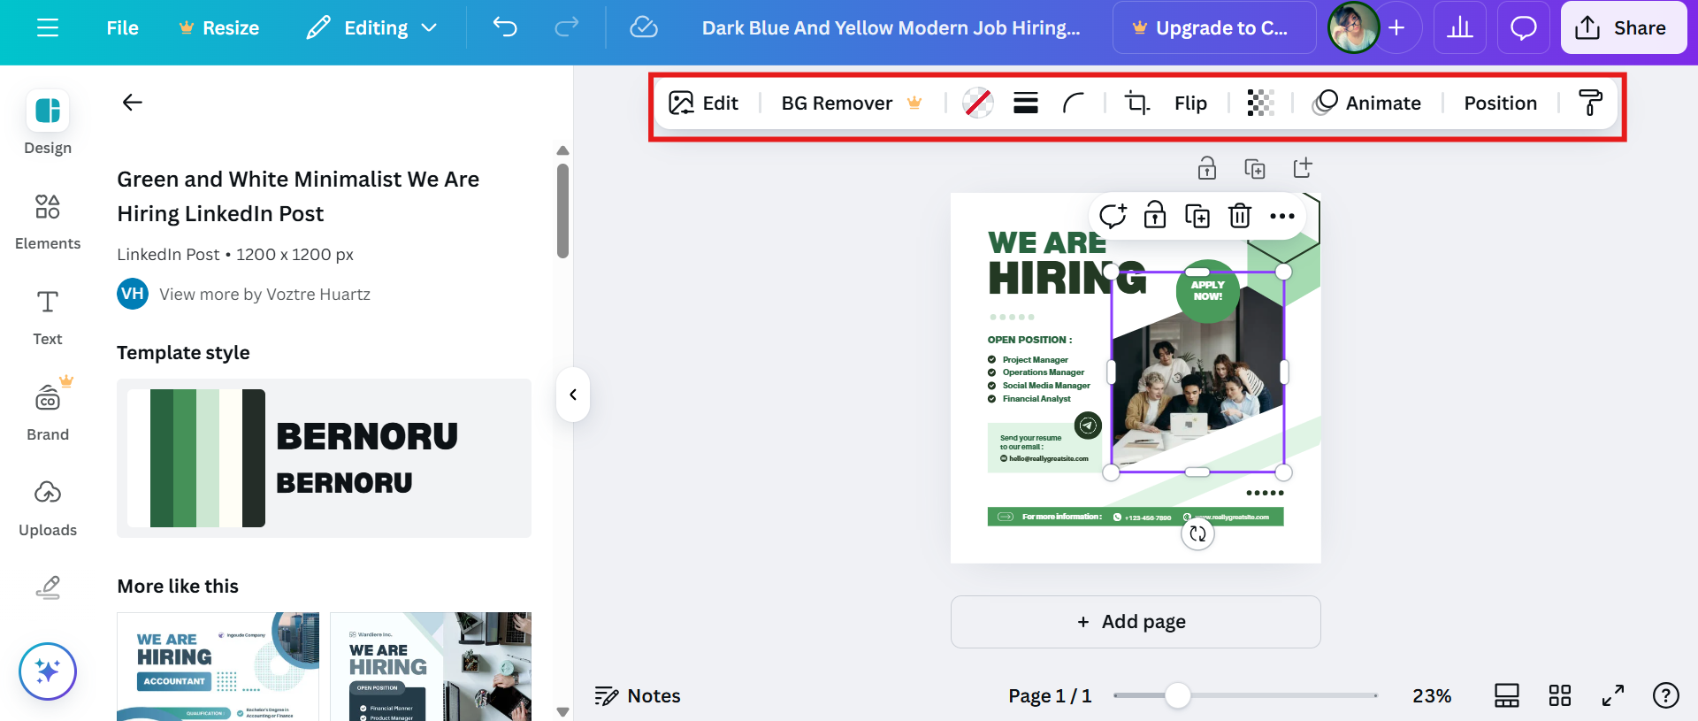The width and height of the screenshot is (1698, 721).
Task: Open BG Remover tool
Action: (851, 104)
